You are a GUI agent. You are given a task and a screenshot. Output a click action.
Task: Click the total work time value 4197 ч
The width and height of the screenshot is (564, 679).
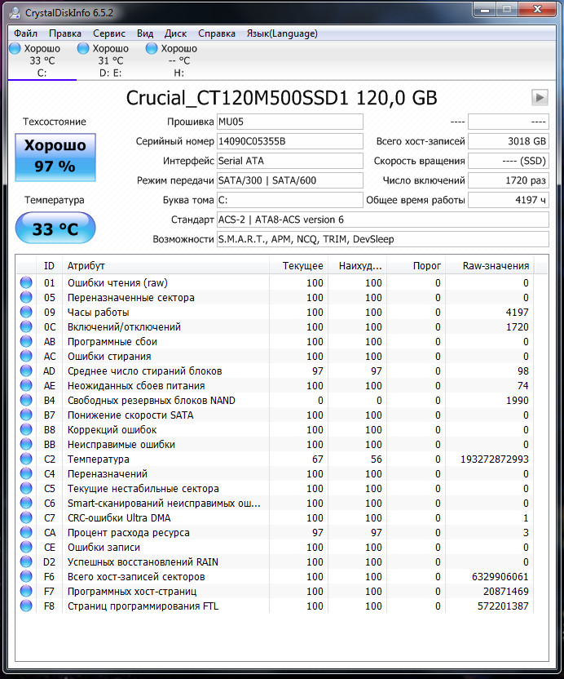pos(509,200)
